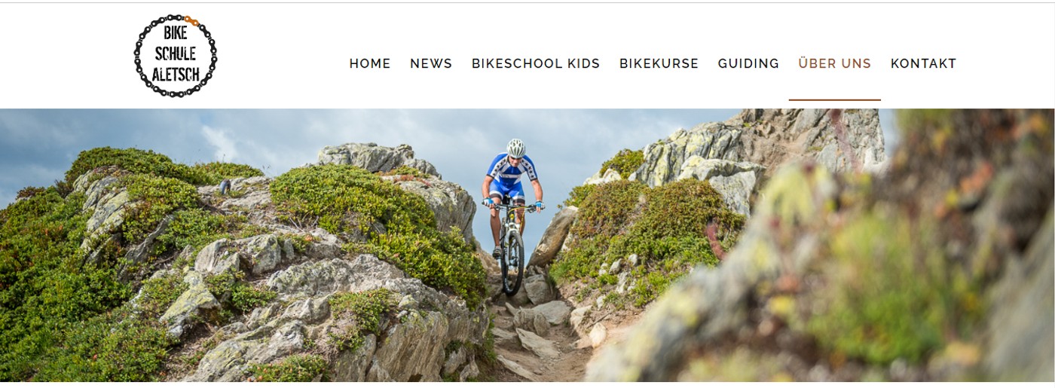Click the brown underline below ÜBER UNS
Image resolution: width=1055 pixels, height=388 pixels.
click(835, 99)
